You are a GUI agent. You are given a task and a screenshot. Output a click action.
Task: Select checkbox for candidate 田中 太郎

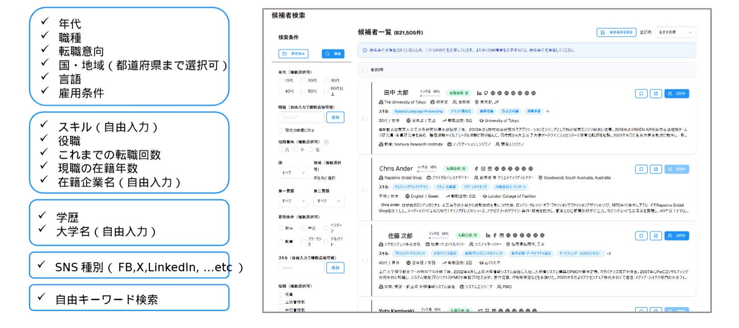pyautogui.click(x=365, y=118)
